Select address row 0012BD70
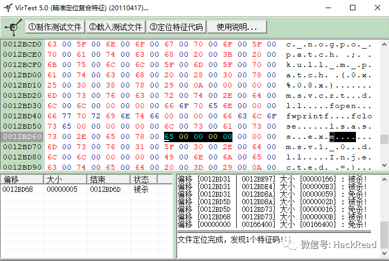The width and height of the screenshot is (389, 261). [22, 147]
